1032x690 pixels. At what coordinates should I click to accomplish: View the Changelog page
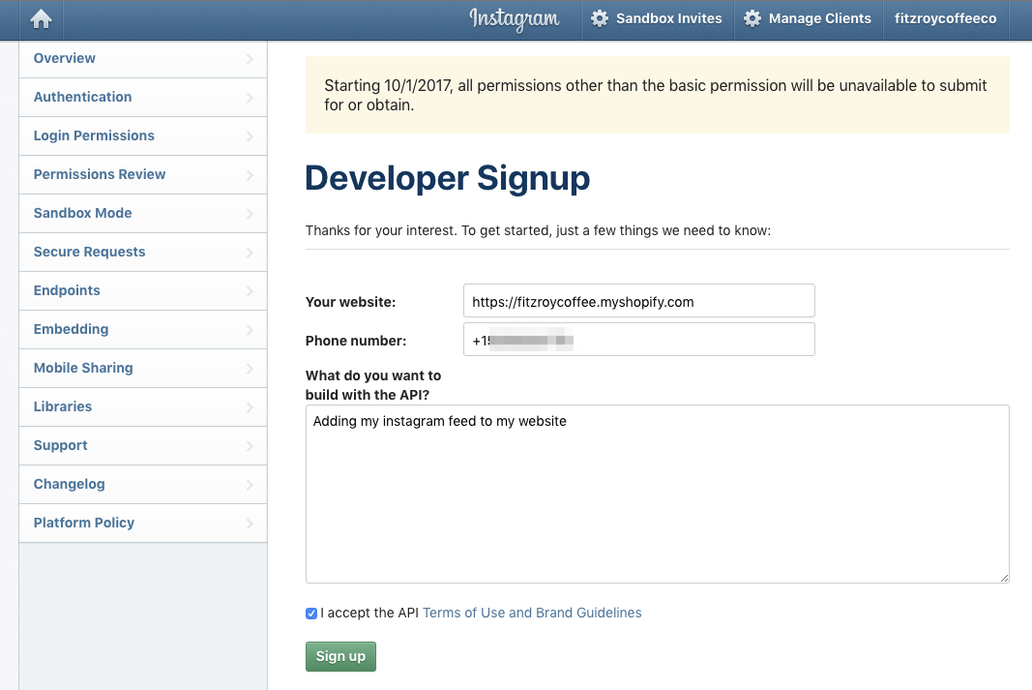[143, 485]
